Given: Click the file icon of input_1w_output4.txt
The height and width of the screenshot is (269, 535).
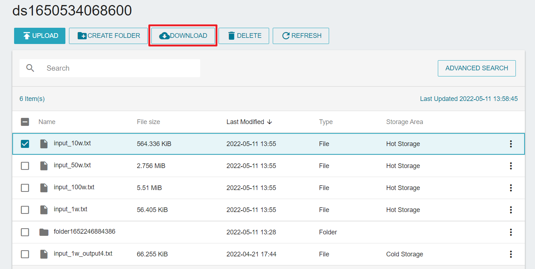Looking at the screenshot, I should [x=44, y=254].
